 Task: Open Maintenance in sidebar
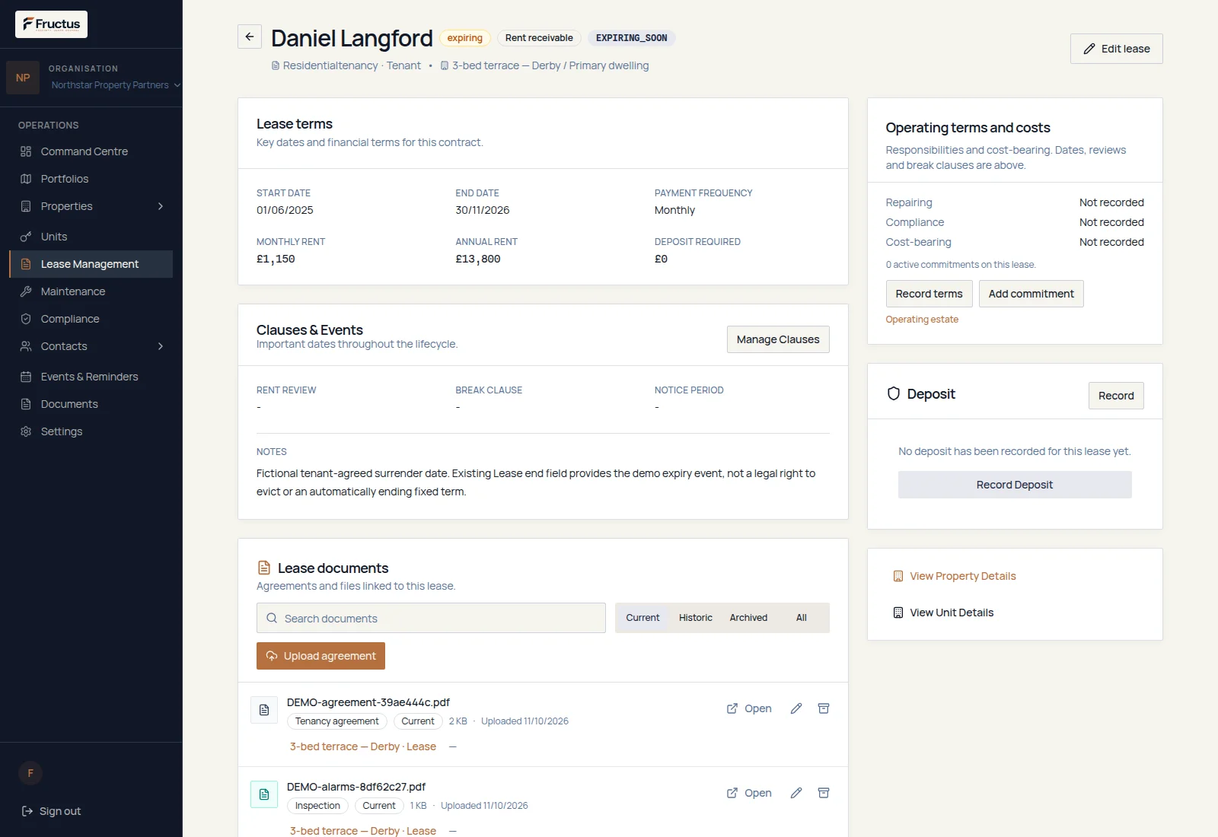pyautogui.click(x=91, y=291)
